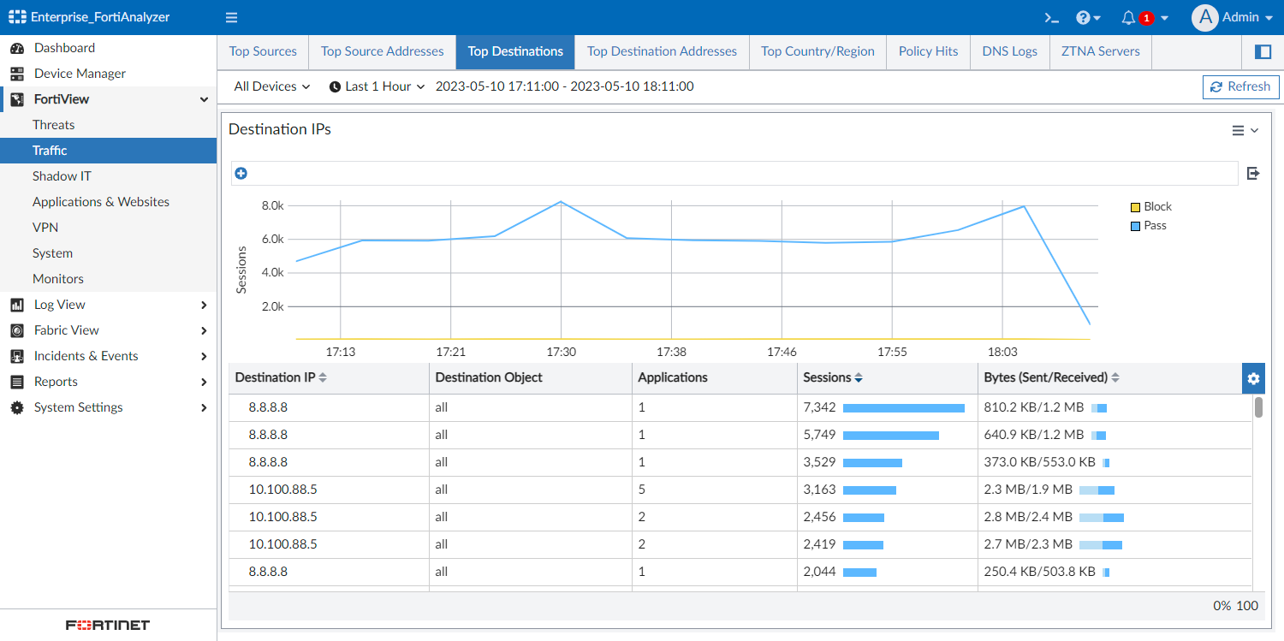Open the DNS Logs tab
Image resolution: width=1284 pixels, height=641 pixels.
(x=1008, y=51)
